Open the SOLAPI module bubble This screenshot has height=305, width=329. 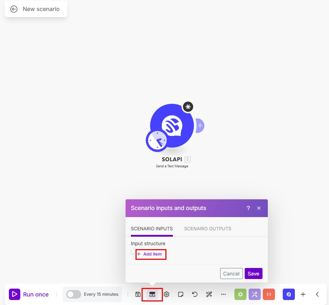pyautogui.click(x=172, y=126)
